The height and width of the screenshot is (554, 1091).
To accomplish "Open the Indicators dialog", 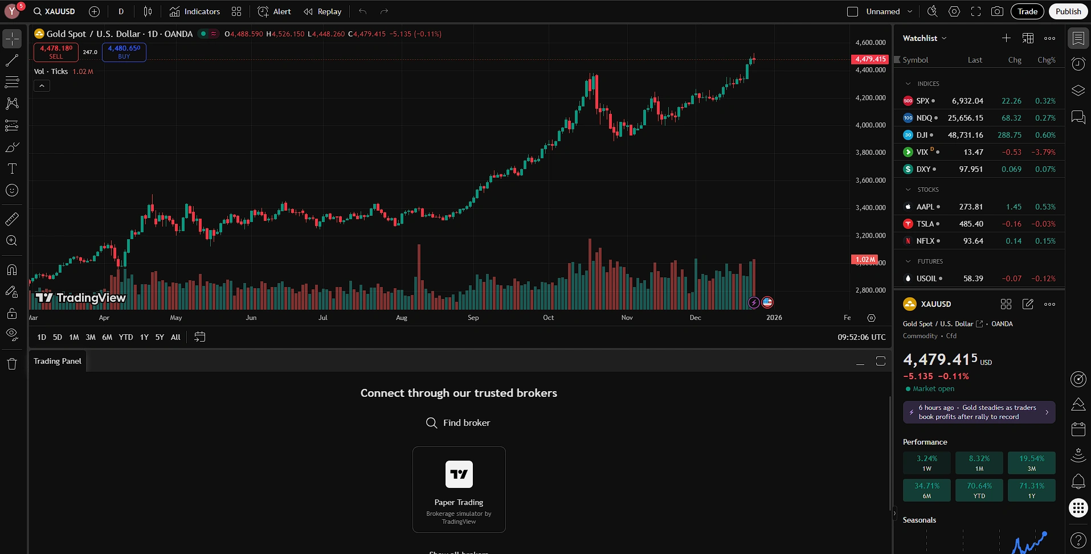I will pyautogui.click(x=195, y=11).
